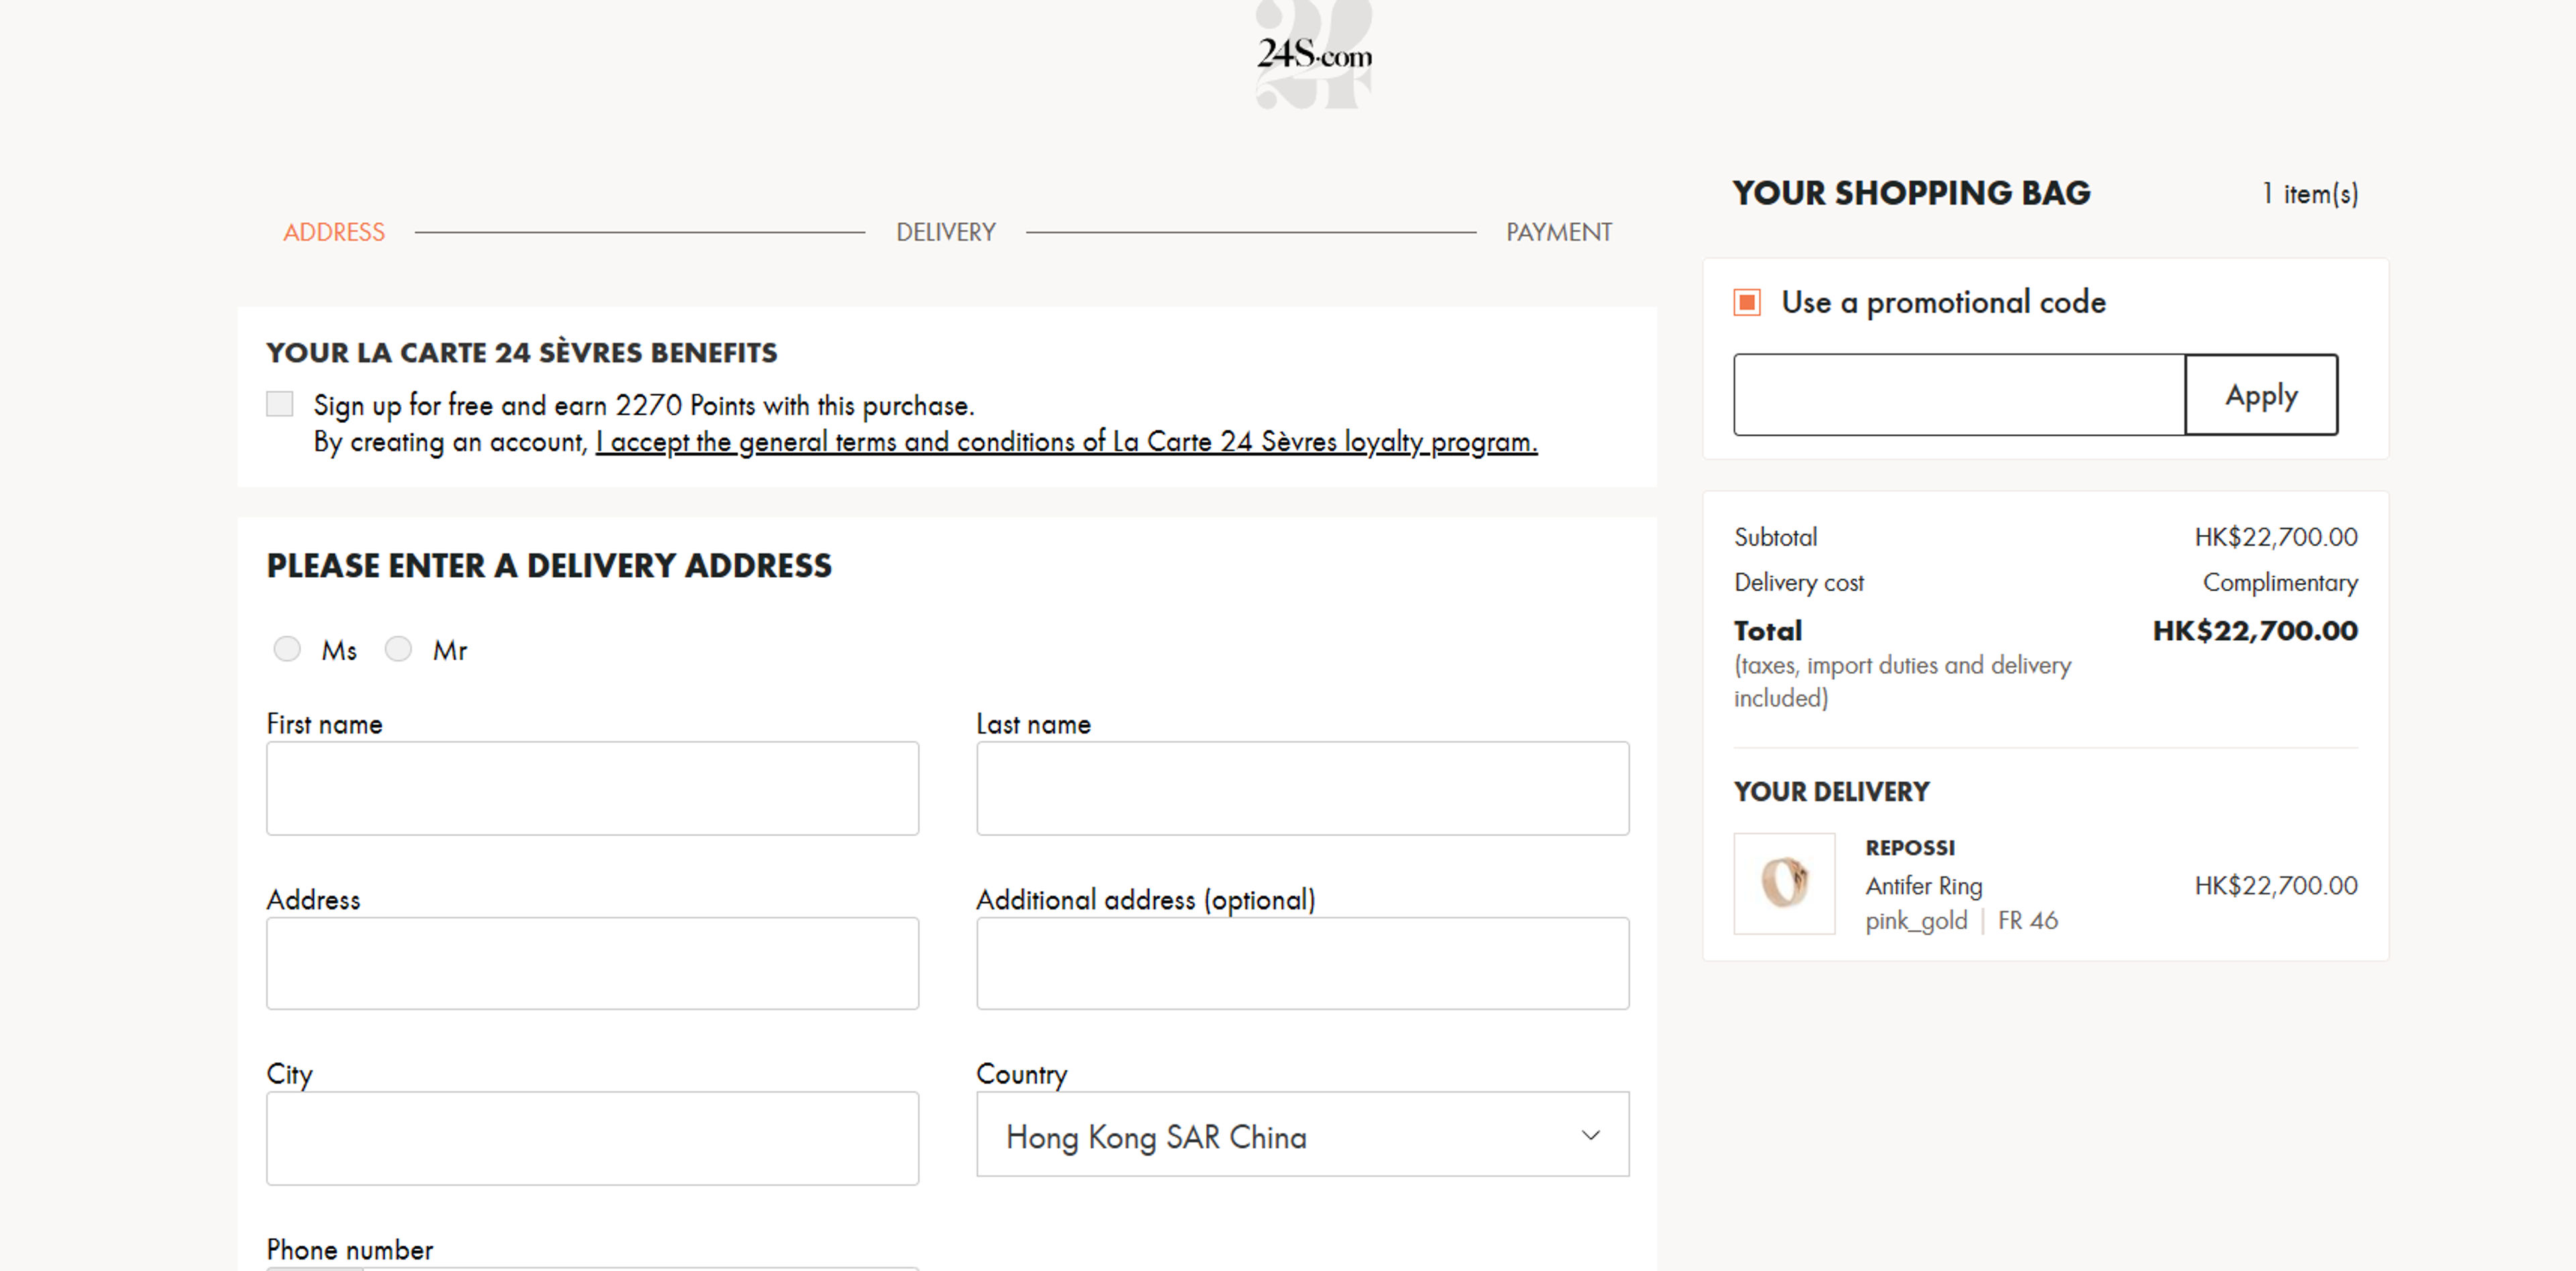Go to the DELIVERY checkout step
This screenshot has width=2576, height=1271.
tap(945, 232)
